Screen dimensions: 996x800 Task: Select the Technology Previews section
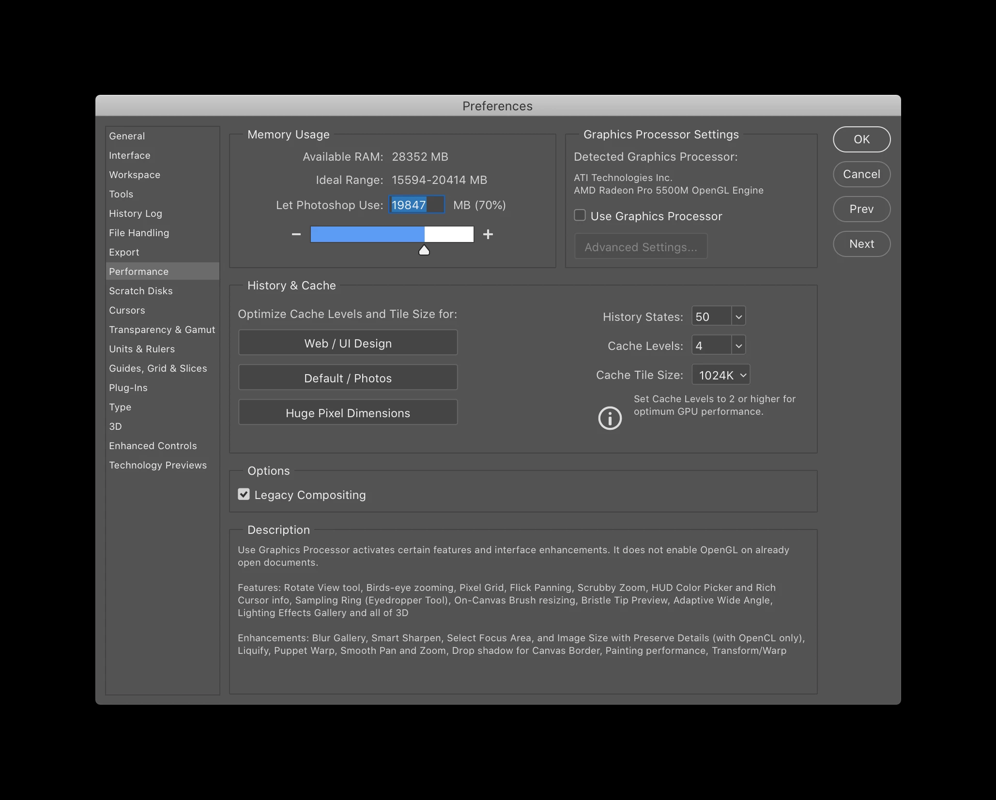(x=158, y=465)
